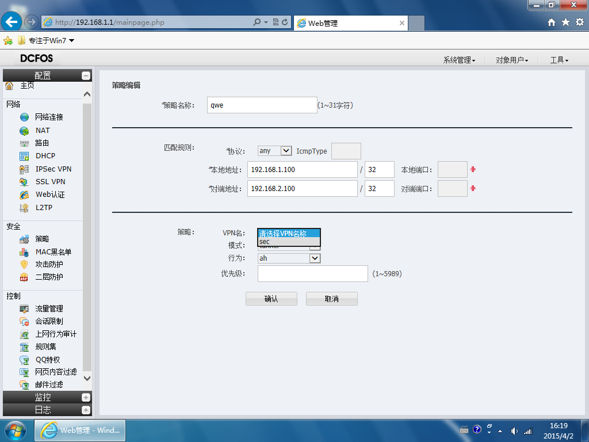Open the Windows Start button
This screenshot has width=589, height=442.
click(15, 430)
